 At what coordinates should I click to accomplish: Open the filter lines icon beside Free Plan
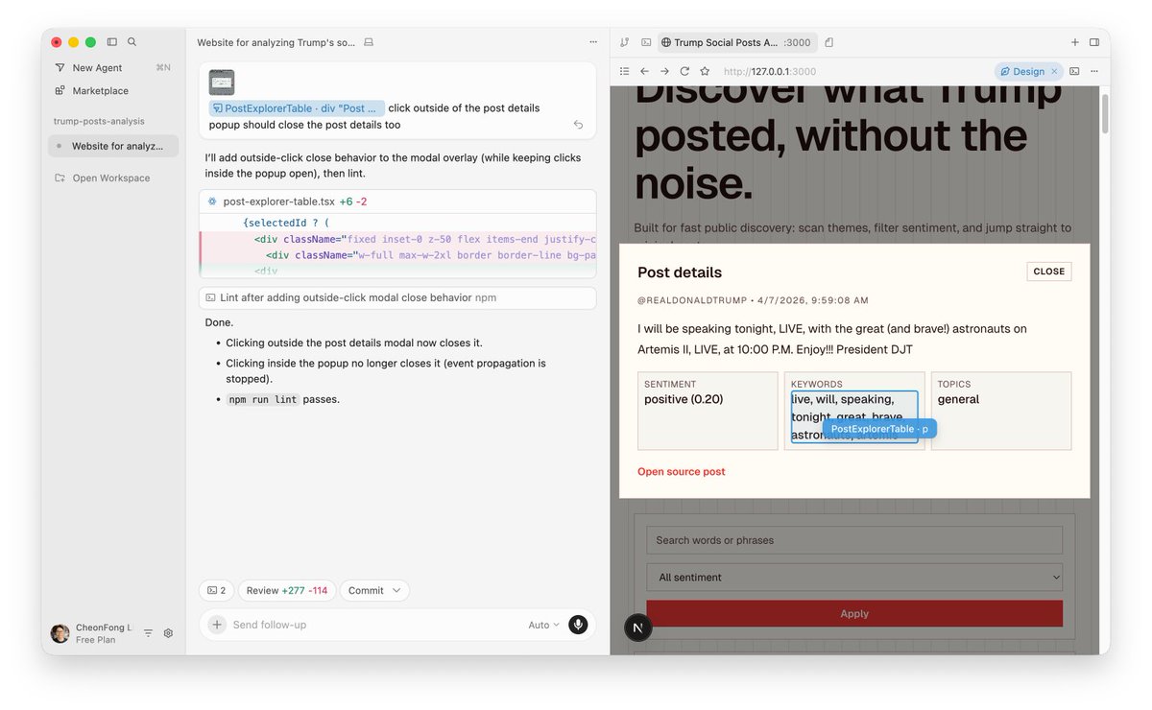coord(148,633)
